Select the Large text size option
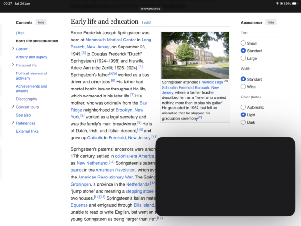This screenshot has height=226, width=301. (243, 58)
